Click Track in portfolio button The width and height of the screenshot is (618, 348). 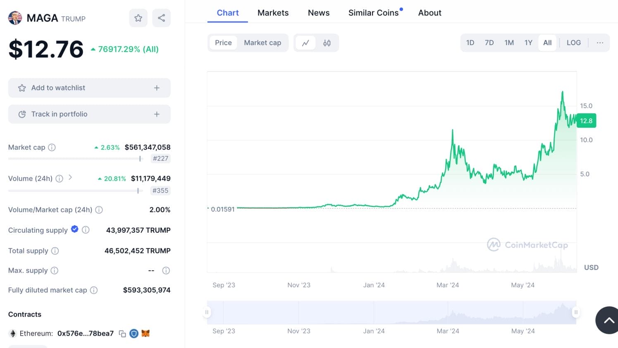[x=89, y=114]
